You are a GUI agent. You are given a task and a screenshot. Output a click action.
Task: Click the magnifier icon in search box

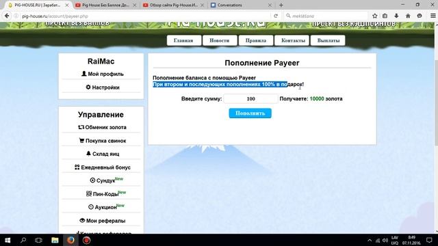(288, 16)
